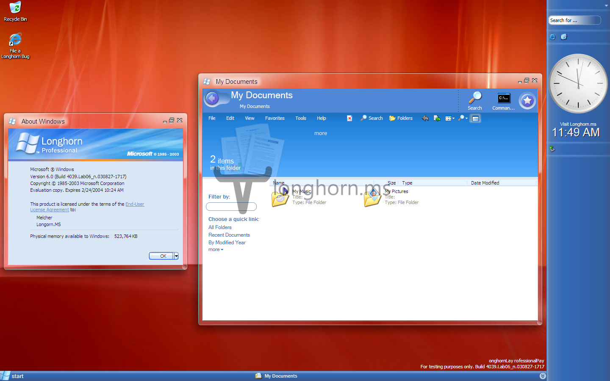Click the star favorites button in header

click(x=527, y=101)
